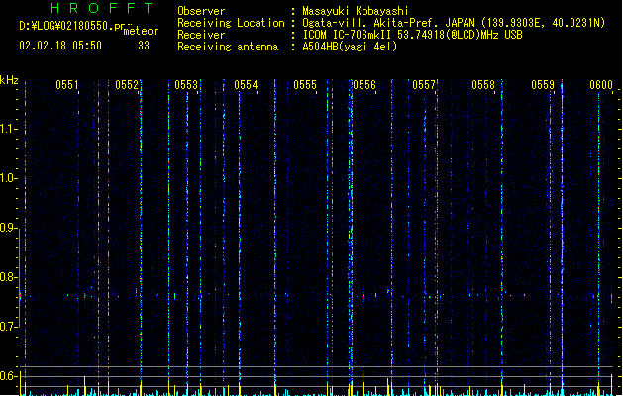623x396 pixels.
Task: Click the 0554 time marker
Action: 246,85
